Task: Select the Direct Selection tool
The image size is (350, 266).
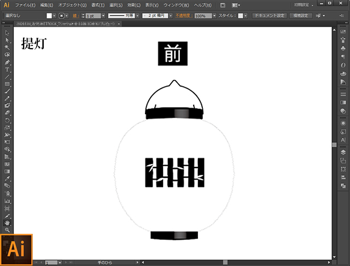Action: coord(8,41)
